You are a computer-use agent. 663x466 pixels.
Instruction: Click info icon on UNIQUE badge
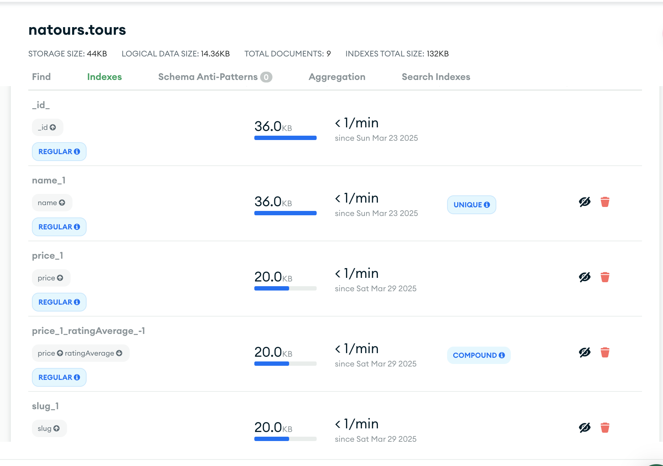487,205
